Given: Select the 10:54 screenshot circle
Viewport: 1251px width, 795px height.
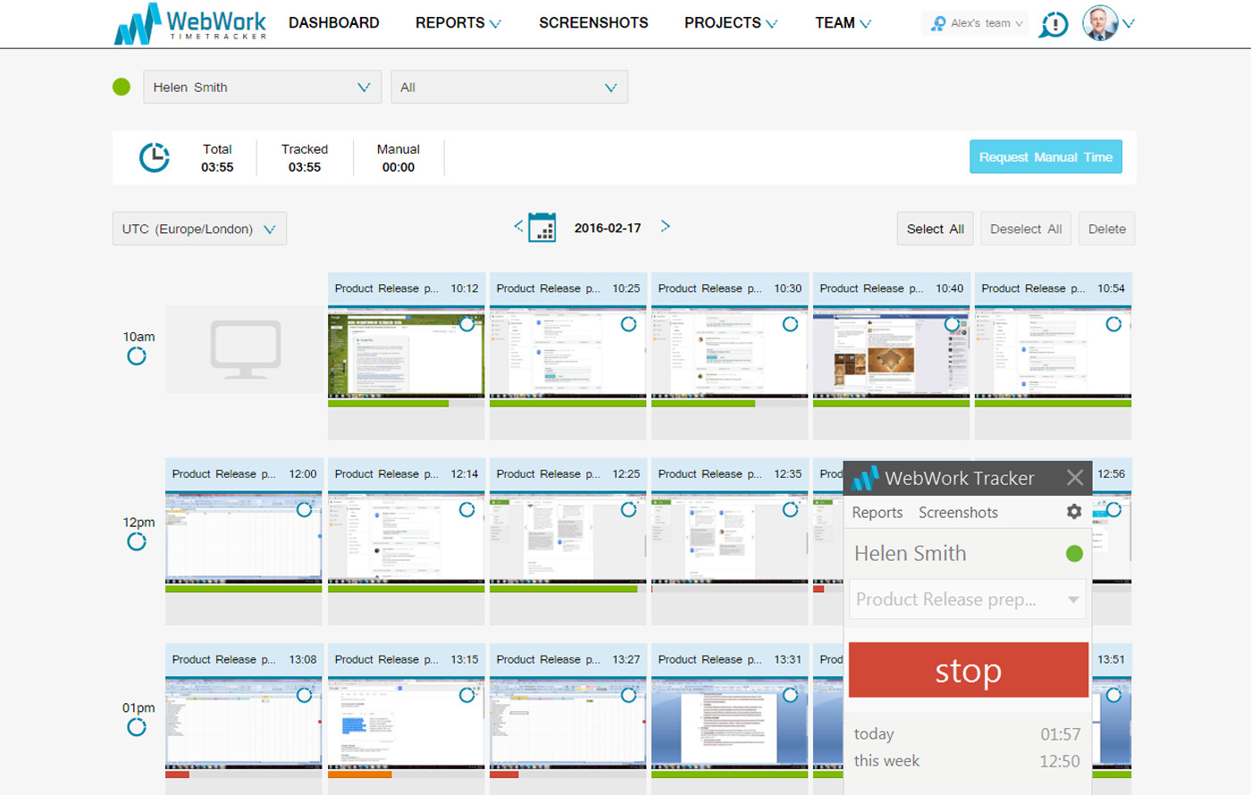Looking at the screenshot, I should point(1113,324).
